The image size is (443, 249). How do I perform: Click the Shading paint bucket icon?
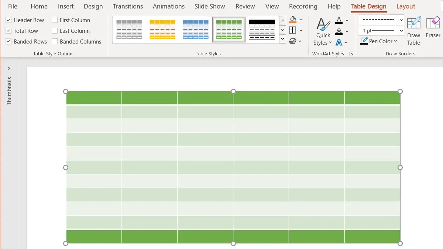[293, 19]
